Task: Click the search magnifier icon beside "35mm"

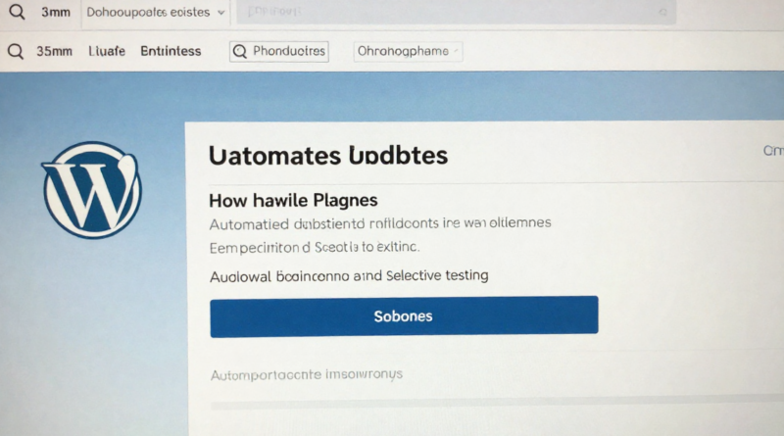Action: point(15,52)
